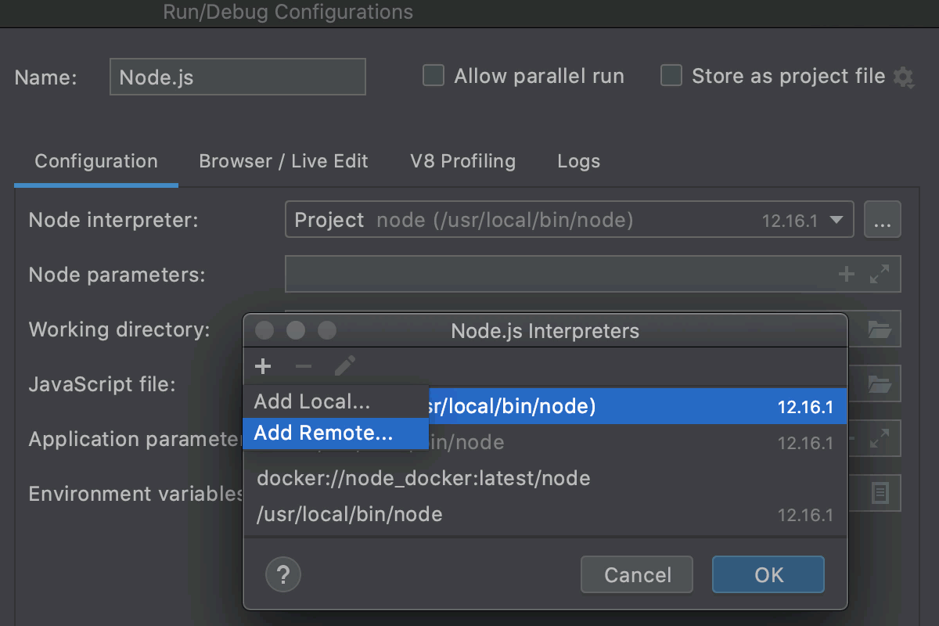The image size is (939, 626).
Task: Dismiss the dialog via Cancel
Action: coord(636,574)
